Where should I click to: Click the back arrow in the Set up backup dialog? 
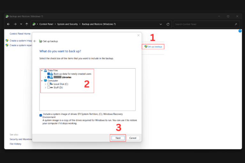(x=35, y=41)
